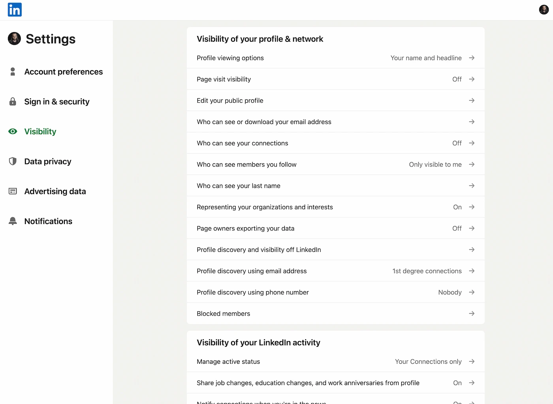553x404 pixels.
Task: Open the profile avatar in the top bar
Action: tap(544, 9)
